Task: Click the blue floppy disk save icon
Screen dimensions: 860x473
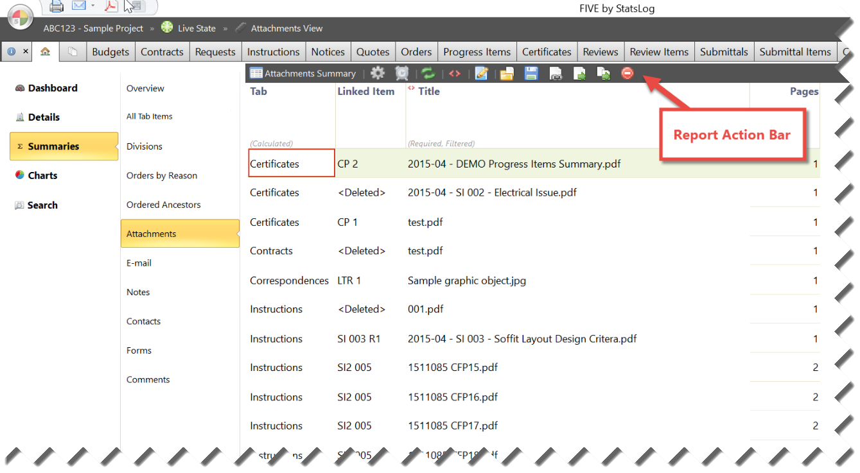Action: click(531, 73)
